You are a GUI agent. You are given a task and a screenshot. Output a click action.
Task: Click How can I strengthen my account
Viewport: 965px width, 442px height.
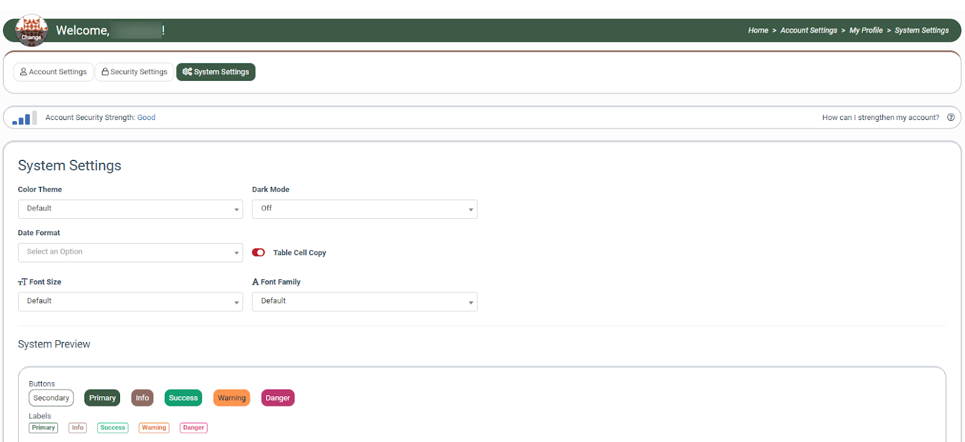pos(880,118)
